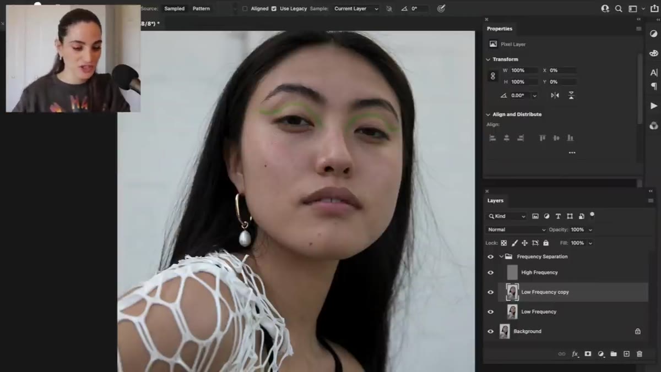Align horizontal centers icon
The image size is (661, 372).
coord(506,138)
